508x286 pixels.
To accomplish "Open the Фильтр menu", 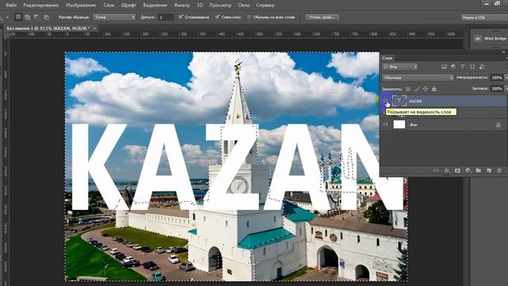I will click(182, 6).
